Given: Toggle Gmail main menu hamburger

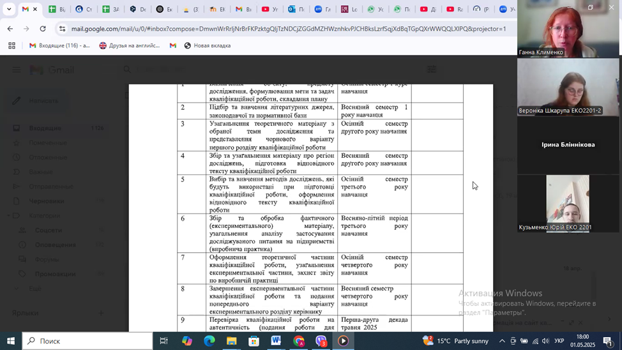Looking at the screenshot, I should (x=16, y=70).
